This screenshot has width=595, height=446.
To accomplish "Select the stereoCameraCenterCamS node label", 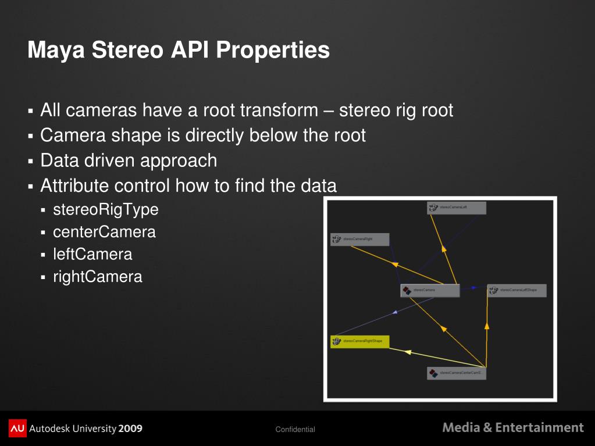I will (460, 373).
